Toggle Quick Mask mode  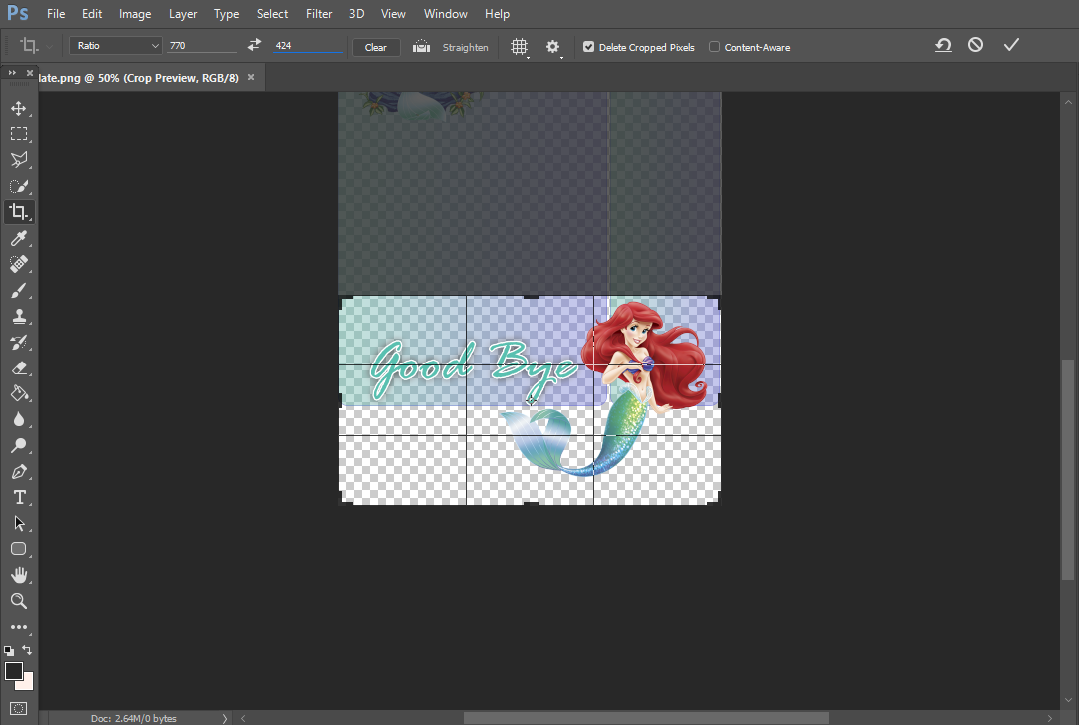point(19,708)
